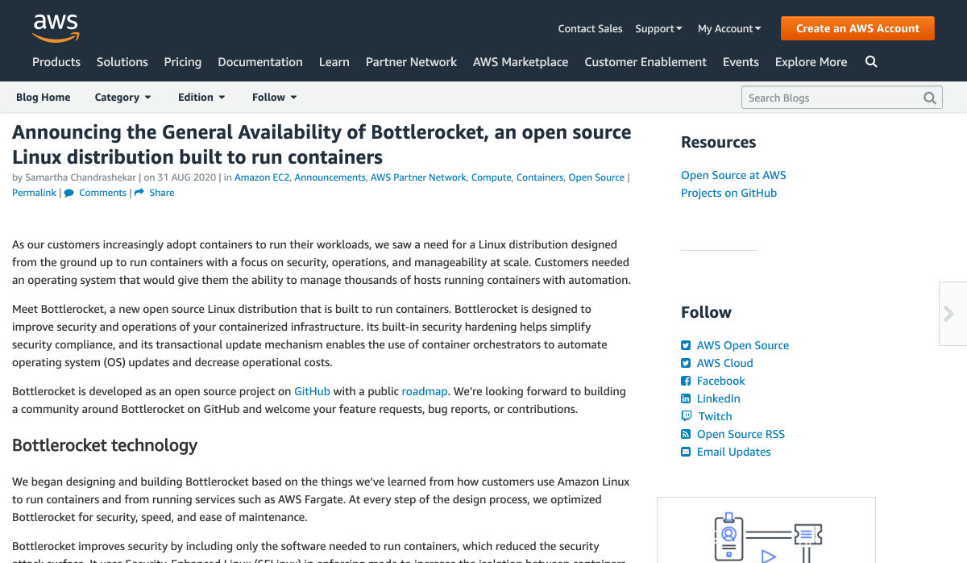This screenshot has width=967, height=563.
Task: Click the AWS logo in header
Action: pos(56,28)
